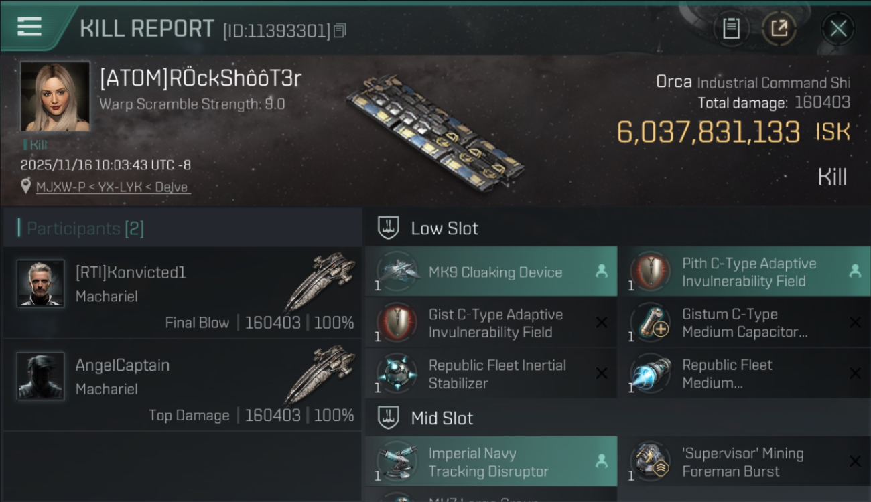Open the MJXW-P location link
This screenshot has height=502, width=871.
113,187
